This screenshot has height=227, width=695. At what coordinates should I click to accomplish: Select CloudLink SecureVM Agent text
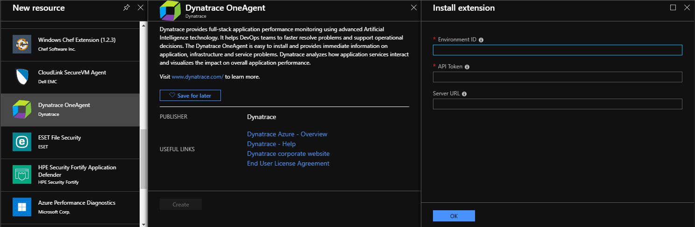pyautogui.click(x=72, y=73)
